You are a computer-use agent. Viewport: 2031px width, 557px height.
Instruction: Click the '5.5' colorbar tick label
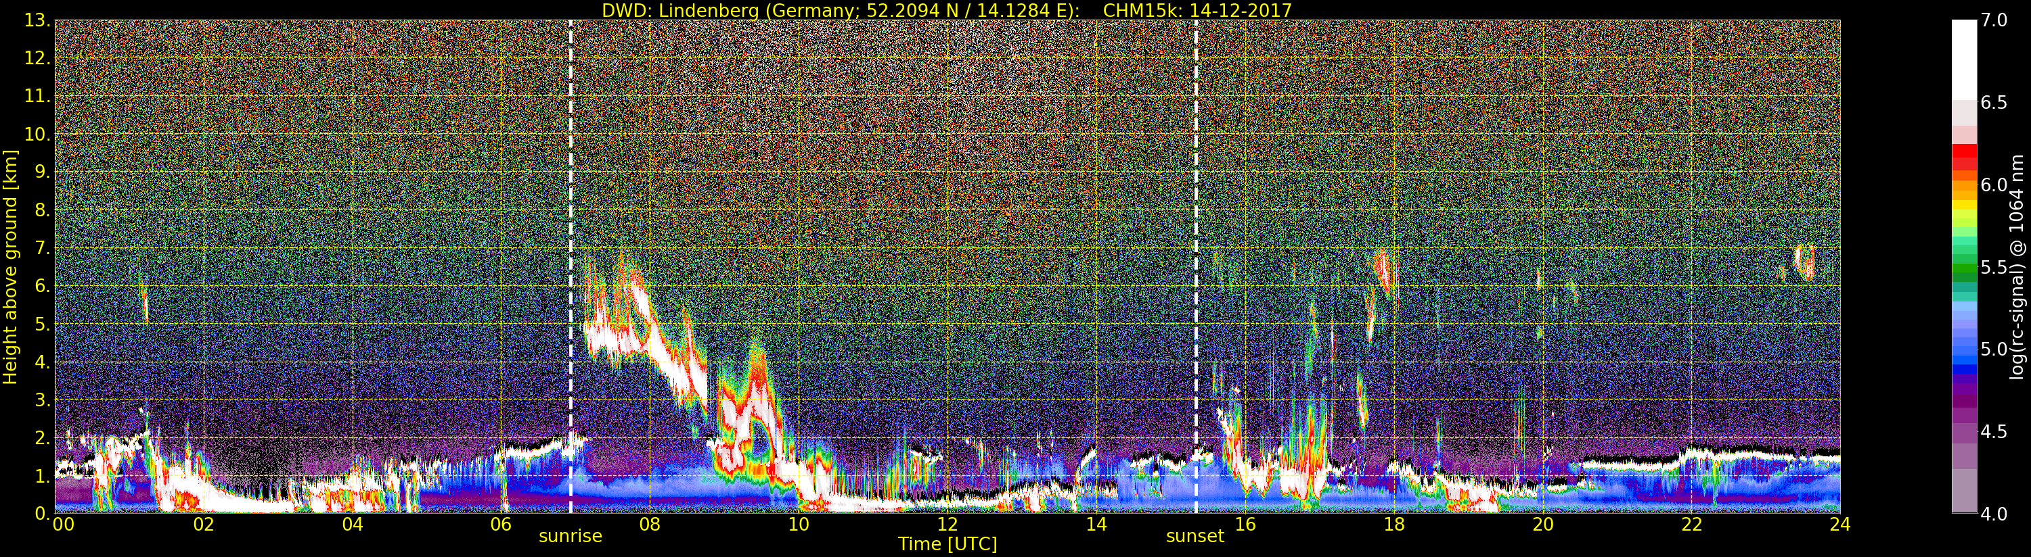(1994, 267)
